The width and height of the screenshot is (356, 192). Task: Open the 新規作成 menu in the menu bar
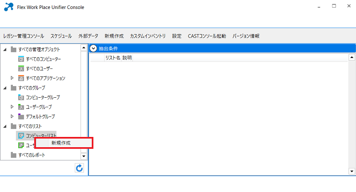pos(114,36)
